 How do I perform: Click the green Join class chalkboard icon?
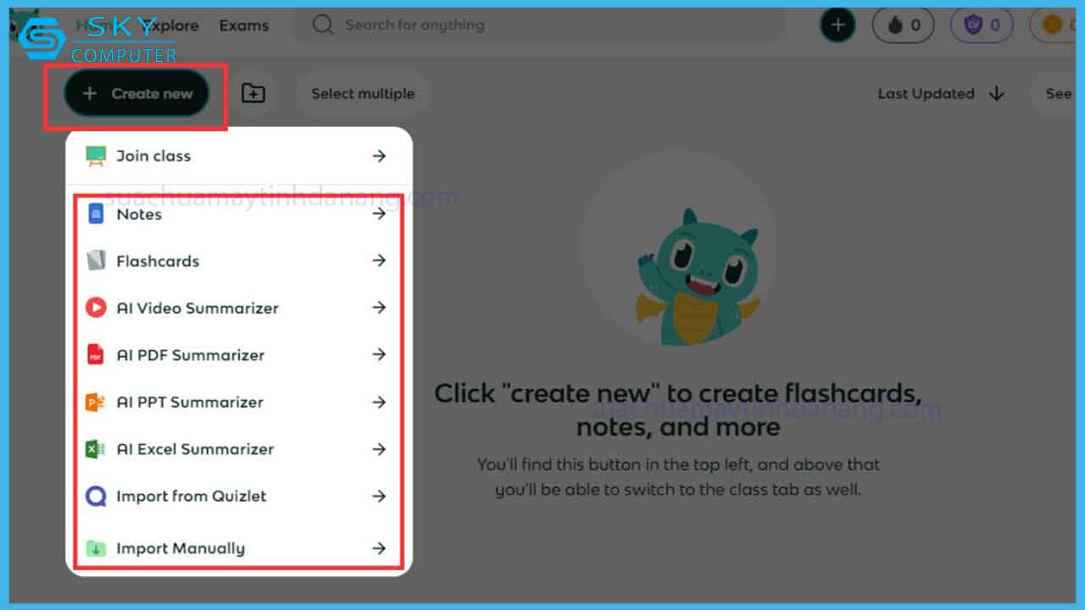pyautogui.click(x=96, y=156)
